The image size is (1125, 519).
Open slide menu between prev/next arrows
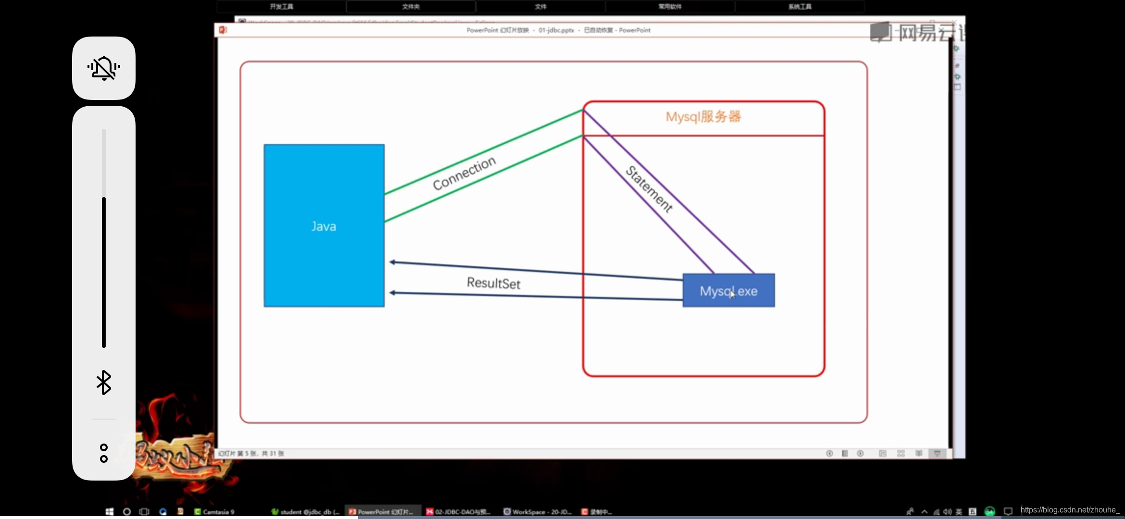[845, 453]
